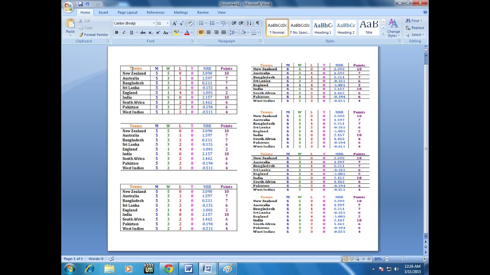Open the Change Styles menu
Screen dimensions: 490x275
(x=394, y=28)
